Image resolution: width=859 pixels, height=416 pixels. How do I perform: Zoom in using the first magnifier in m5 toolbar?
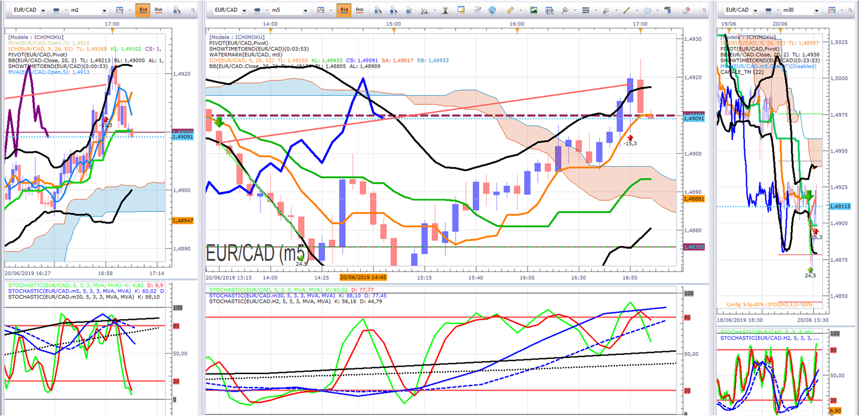[378, 10]
